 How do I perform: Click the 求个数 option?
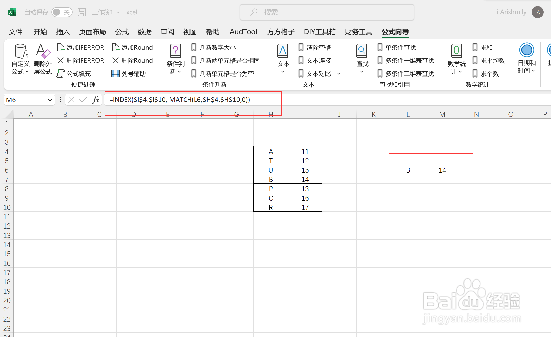(486, 73)
